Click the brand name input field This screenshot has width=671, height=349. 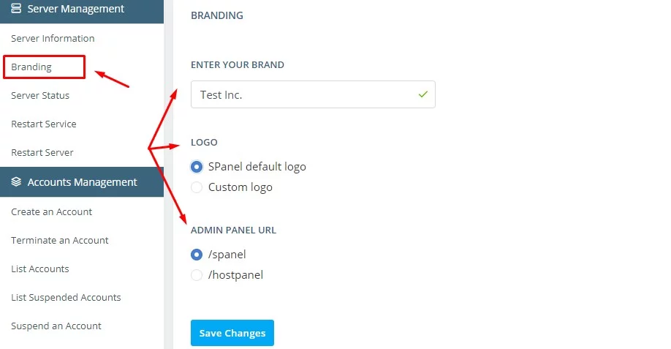[313, 94]
